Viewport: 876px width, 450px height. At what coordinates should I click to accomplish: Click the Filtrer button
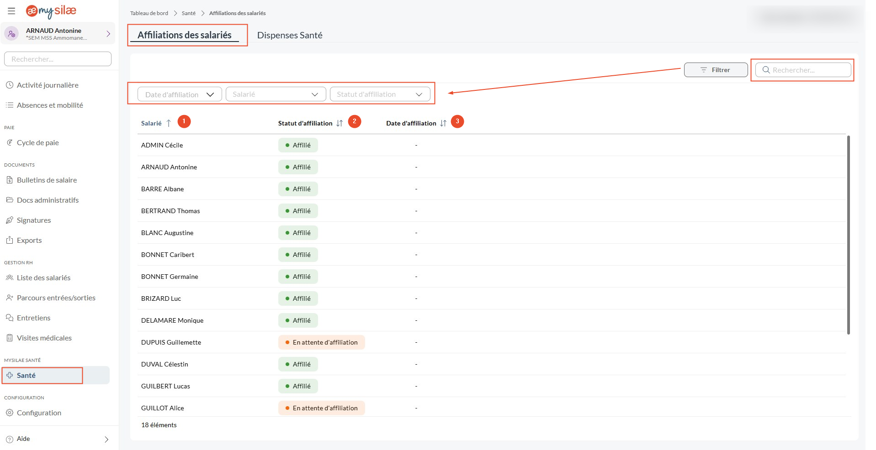(716, 70)
